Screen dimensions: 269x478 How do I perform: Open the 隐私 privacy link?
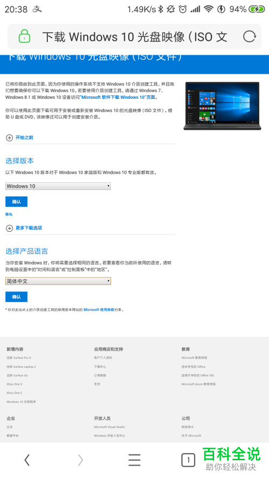9,215
